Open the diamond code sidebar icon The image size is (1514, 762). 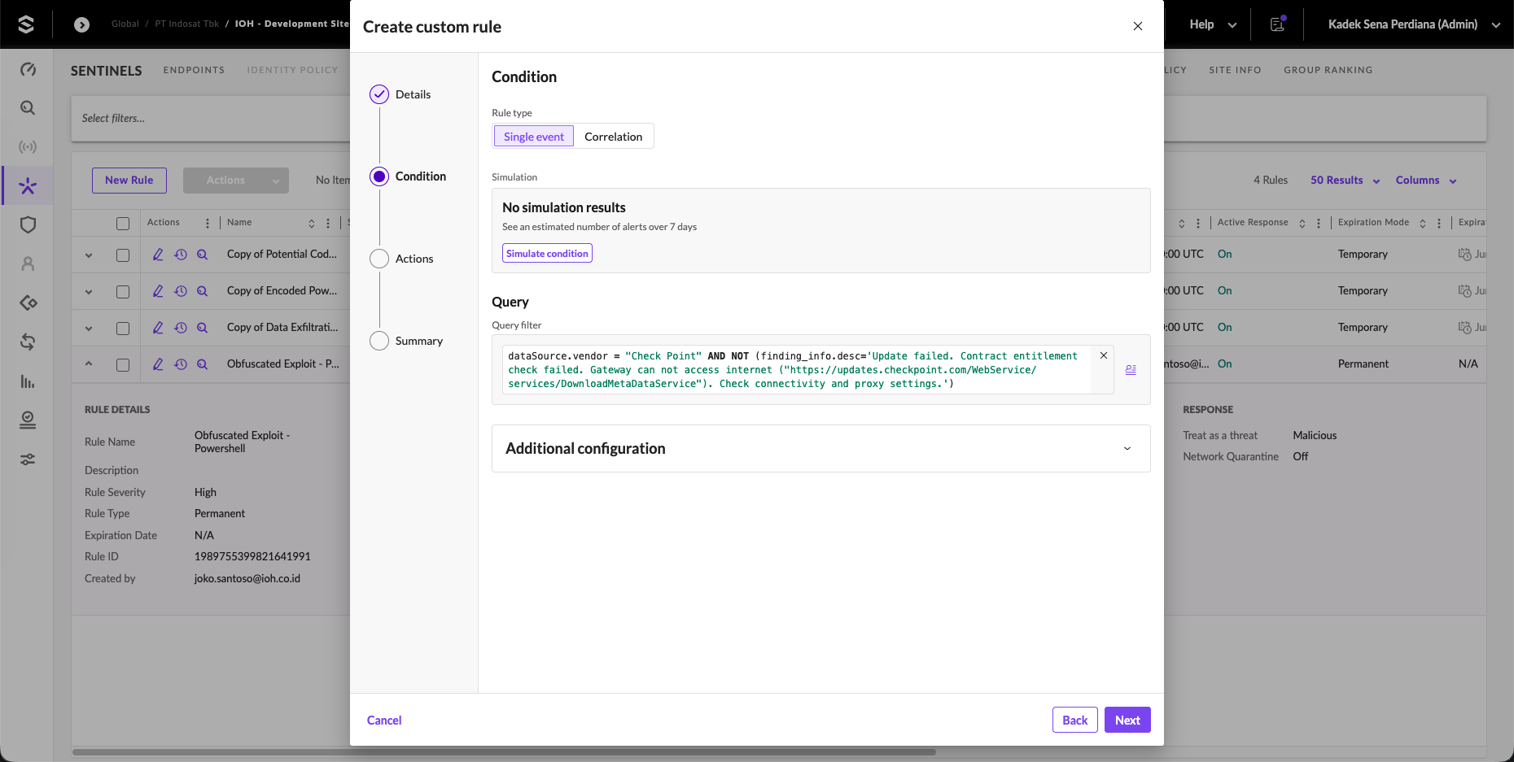pyautogui.click(x=28, y=303)
